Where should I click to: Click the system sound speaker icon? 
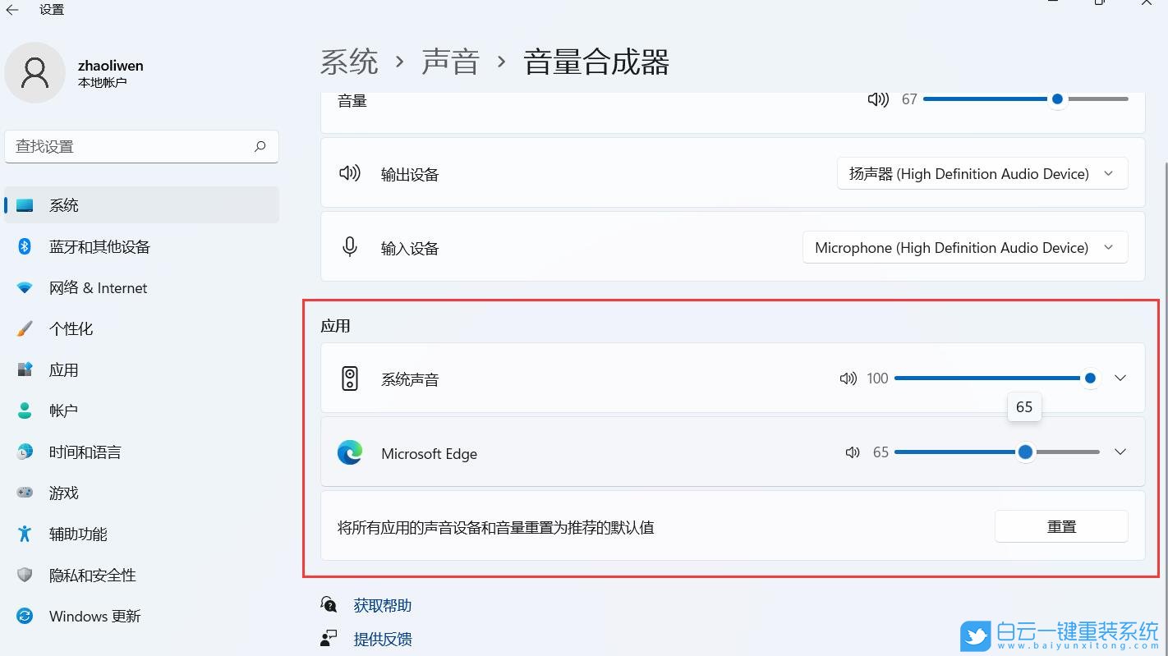pos(350,378)
